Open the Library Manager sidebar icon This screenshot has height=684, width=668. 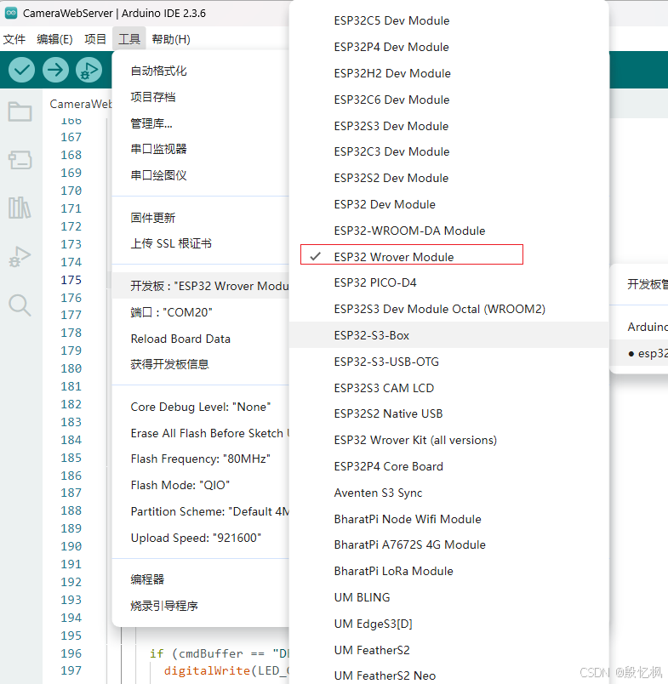(x=20, y=208)
